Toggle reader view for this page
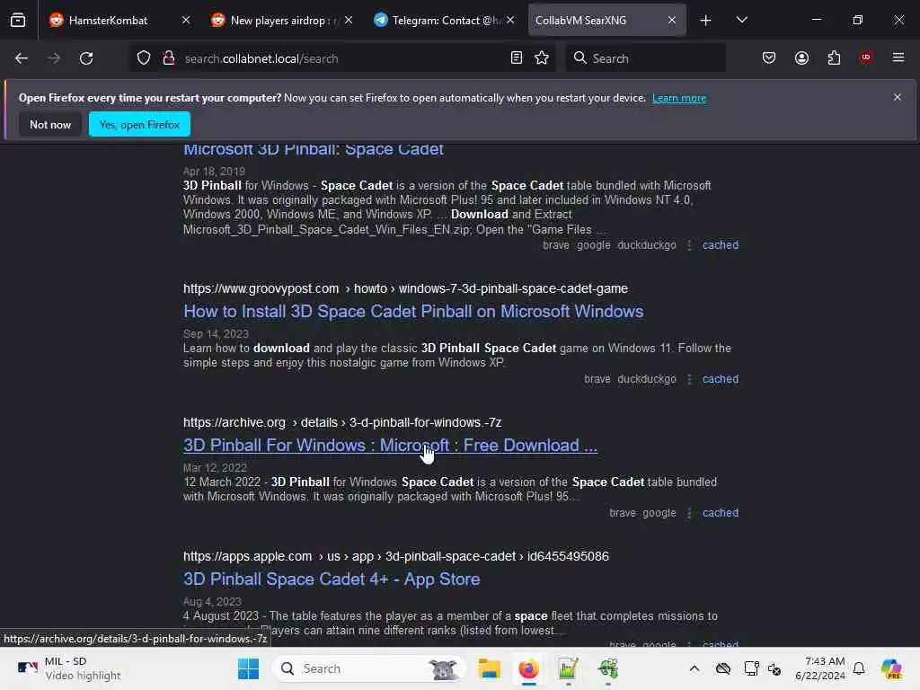The image size is (920, 690). point(517,58)
